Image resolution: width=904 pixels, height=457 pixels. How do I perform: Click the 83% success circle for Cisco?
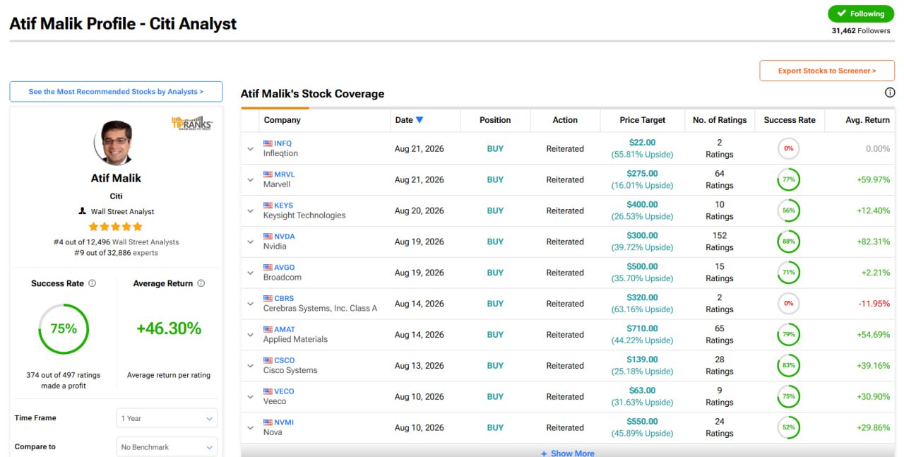click(789, 365)
